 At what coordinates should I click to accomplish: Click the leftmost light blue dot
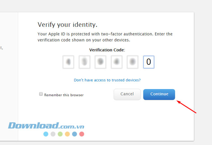tap(46, 134)
